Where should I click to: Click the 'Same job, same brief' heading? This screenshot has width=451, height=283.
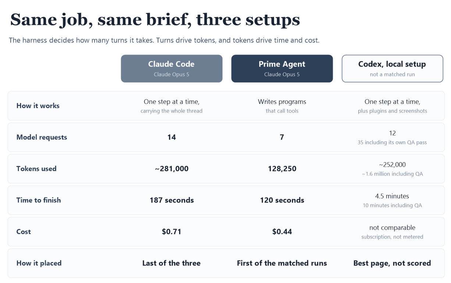click(x=155, y=19)
